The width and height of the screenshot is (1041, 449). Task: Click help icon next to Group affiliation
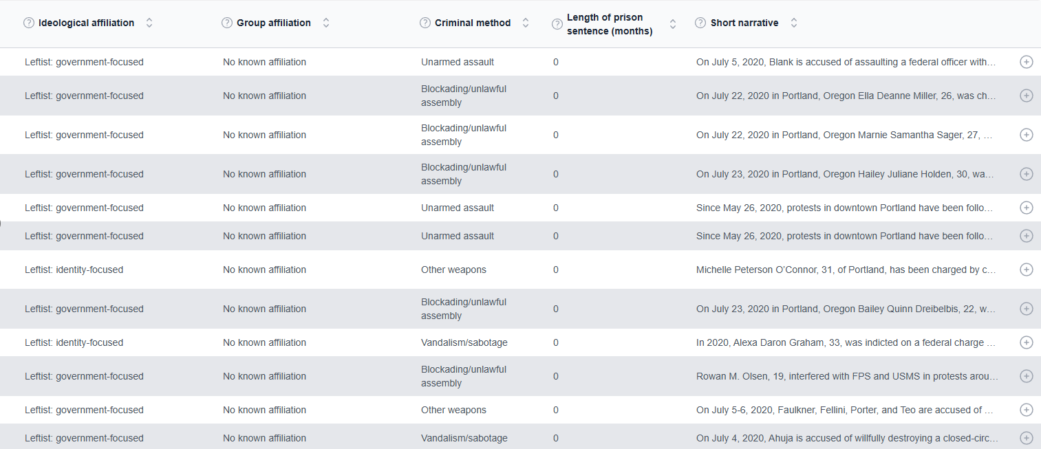click(227, 23)
